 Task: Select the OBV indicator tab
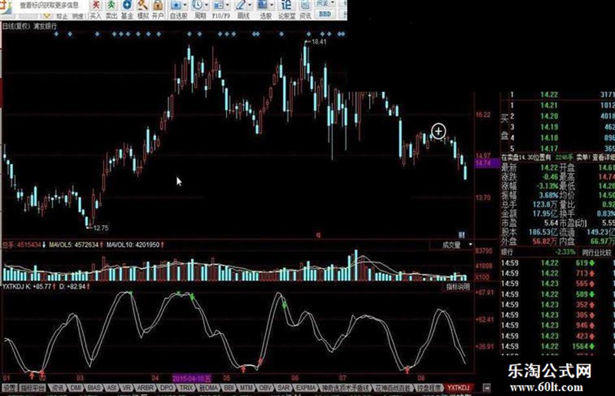pyautogui.click(x=265, y=388)
